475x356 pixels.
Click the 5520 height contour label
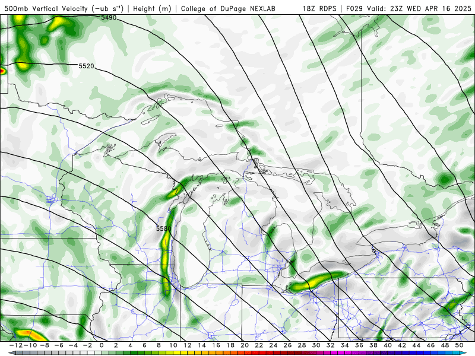click(86, 66)
